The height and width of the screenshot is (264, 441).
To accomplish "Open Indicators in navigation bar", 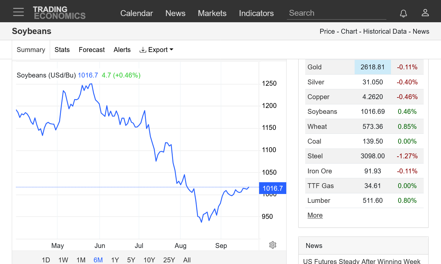I will 256,13.
